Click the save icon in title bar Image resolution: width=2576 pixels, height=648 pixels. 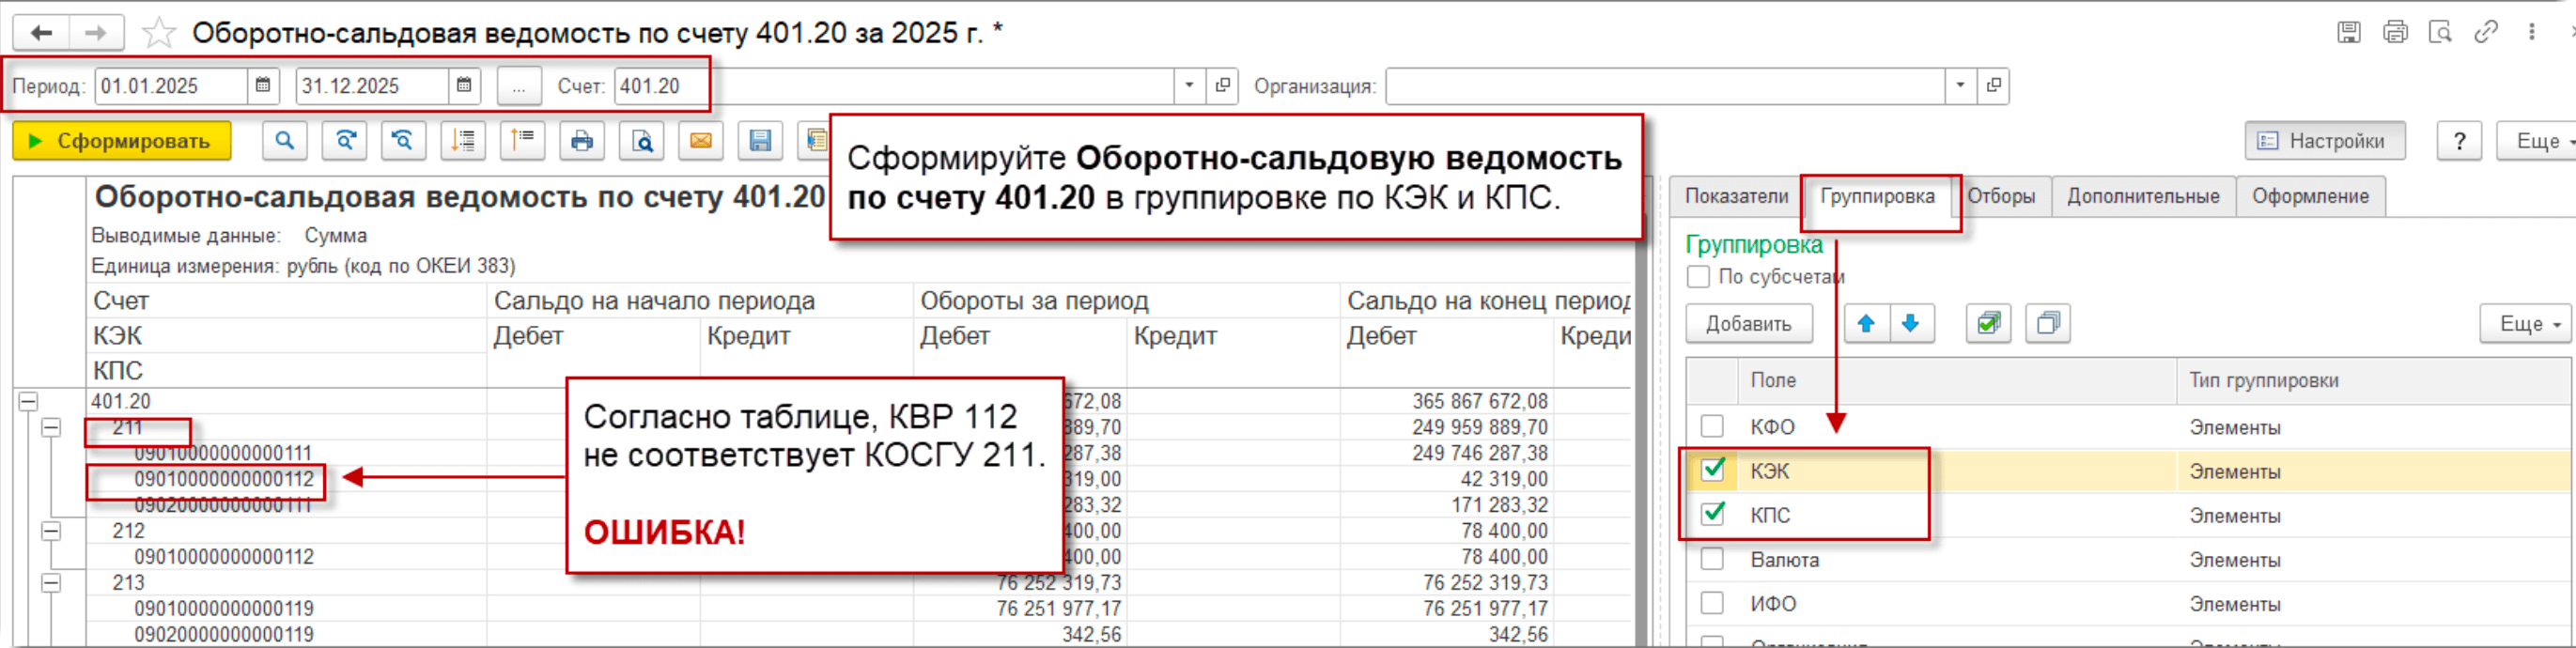[2349, 32]
